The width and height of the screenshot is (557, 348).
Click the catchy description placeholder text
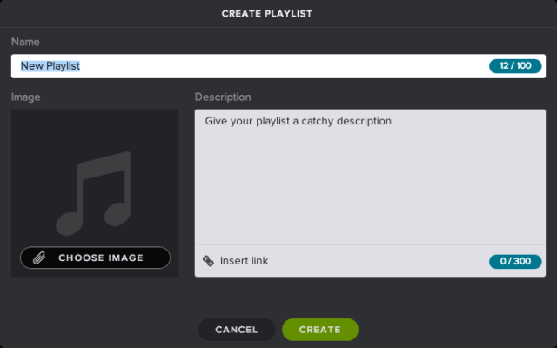tap(299, 122)
